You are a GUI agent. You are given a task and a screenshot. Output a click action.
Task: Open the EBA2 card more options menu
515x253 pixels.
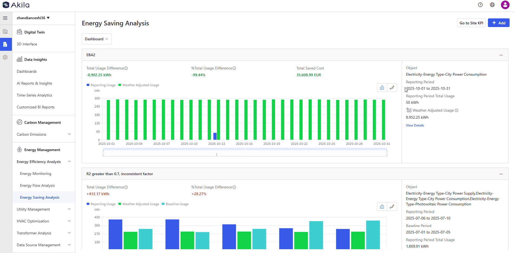click(501, 55)
